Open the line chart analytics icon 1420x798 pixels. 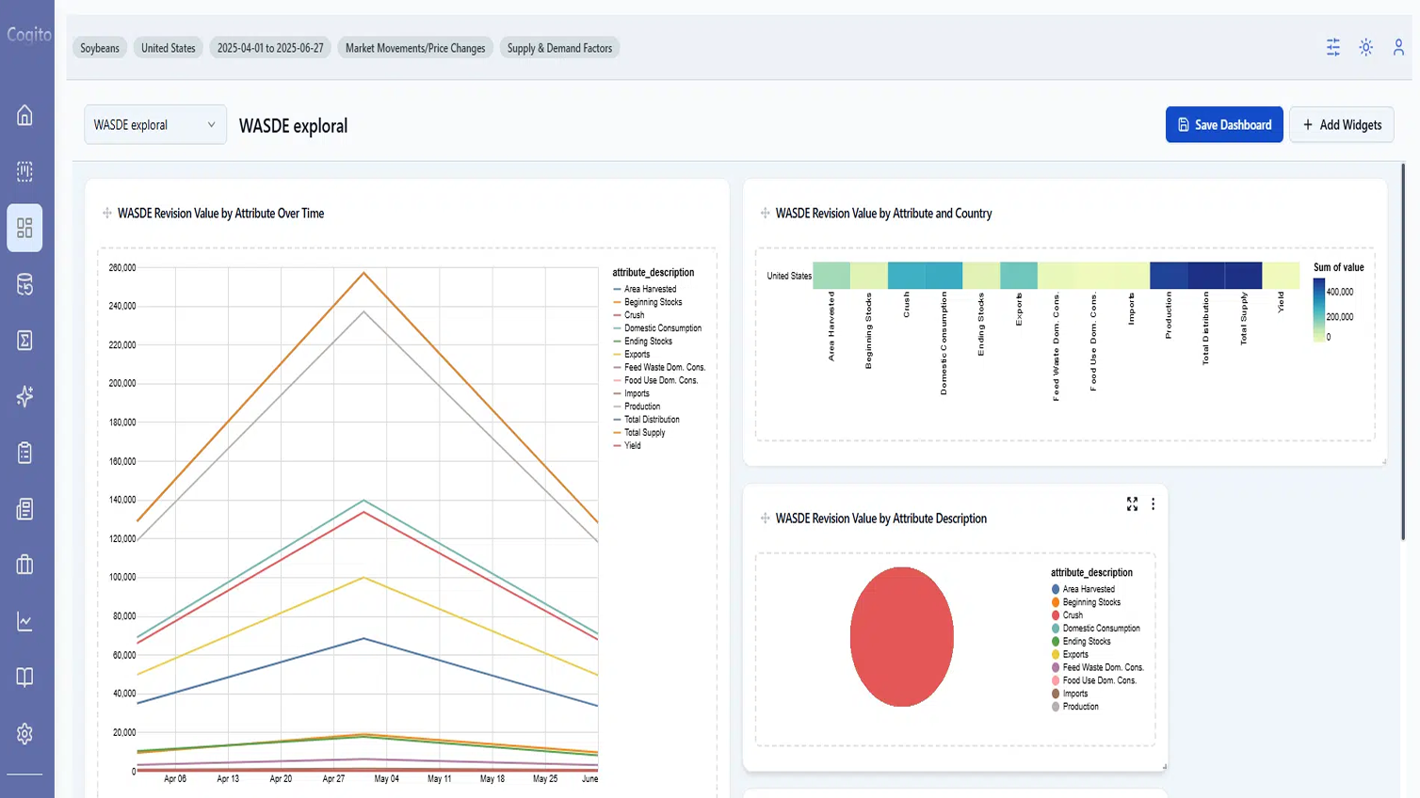click(24, 621)
